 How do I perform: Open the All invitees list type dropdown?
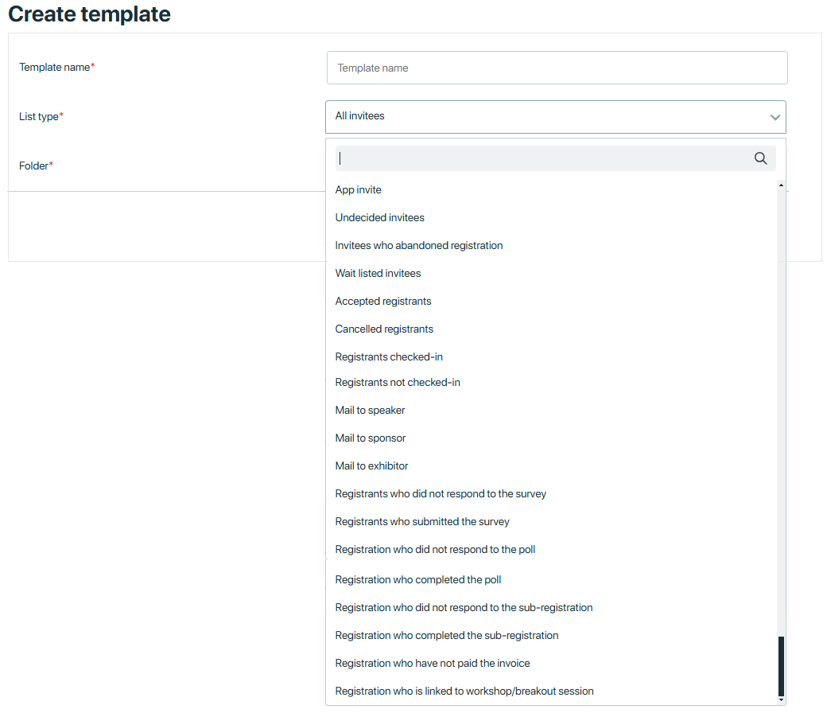(555, 117)
